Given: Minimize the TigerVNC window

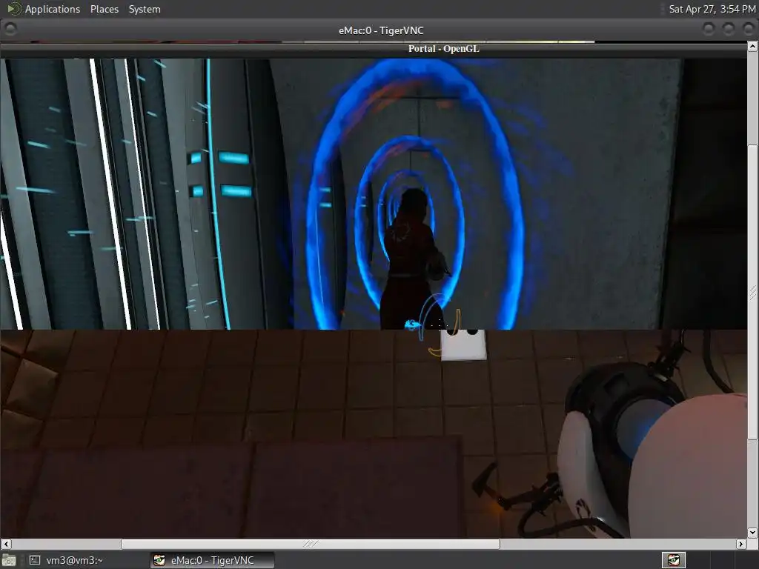Looking at the screenshot, I should point(709,30).
